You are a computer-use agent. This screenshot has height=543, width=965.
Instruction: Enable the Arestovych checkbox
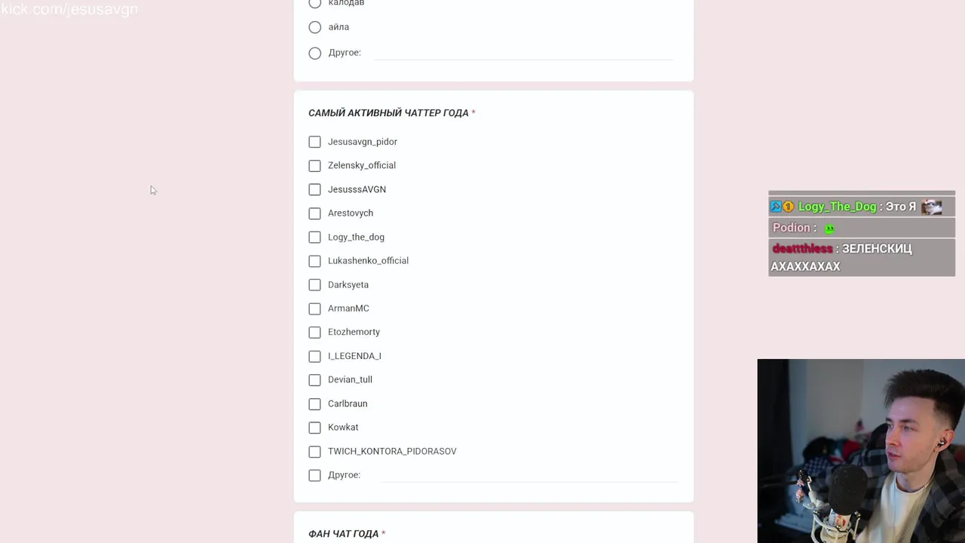click(x=314, y=213)
